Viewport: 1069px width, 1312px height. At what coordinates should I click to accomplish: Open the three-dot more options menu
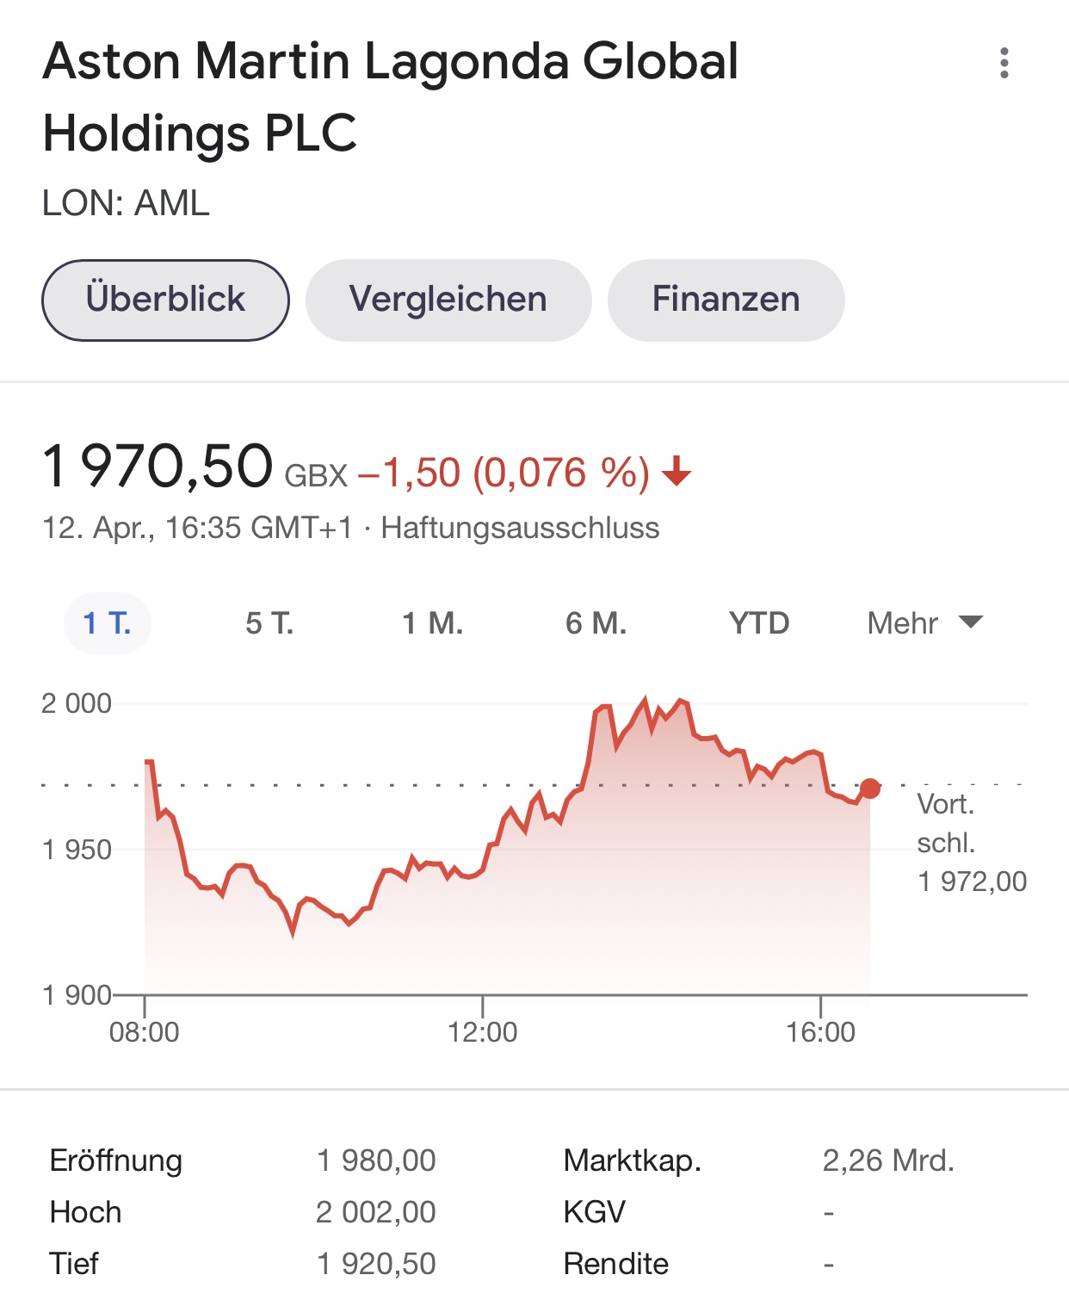tap(1004, 63)
